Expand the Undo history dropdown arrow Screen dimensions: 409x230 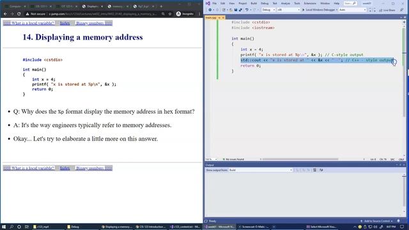[250, 10]
